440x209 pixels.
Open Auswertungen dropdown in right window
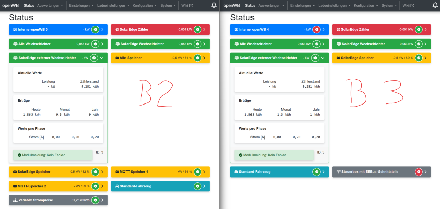tap(271, 5)
